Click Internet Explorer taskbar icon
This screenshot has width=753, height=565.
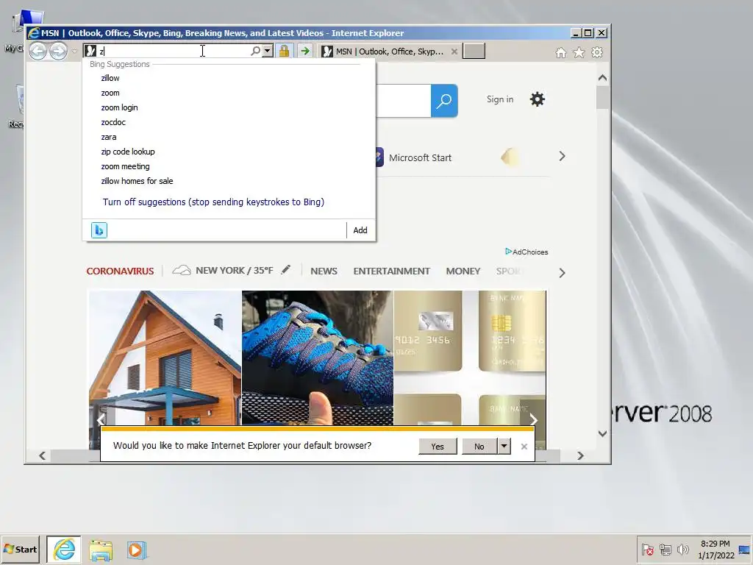coord(64,549)
